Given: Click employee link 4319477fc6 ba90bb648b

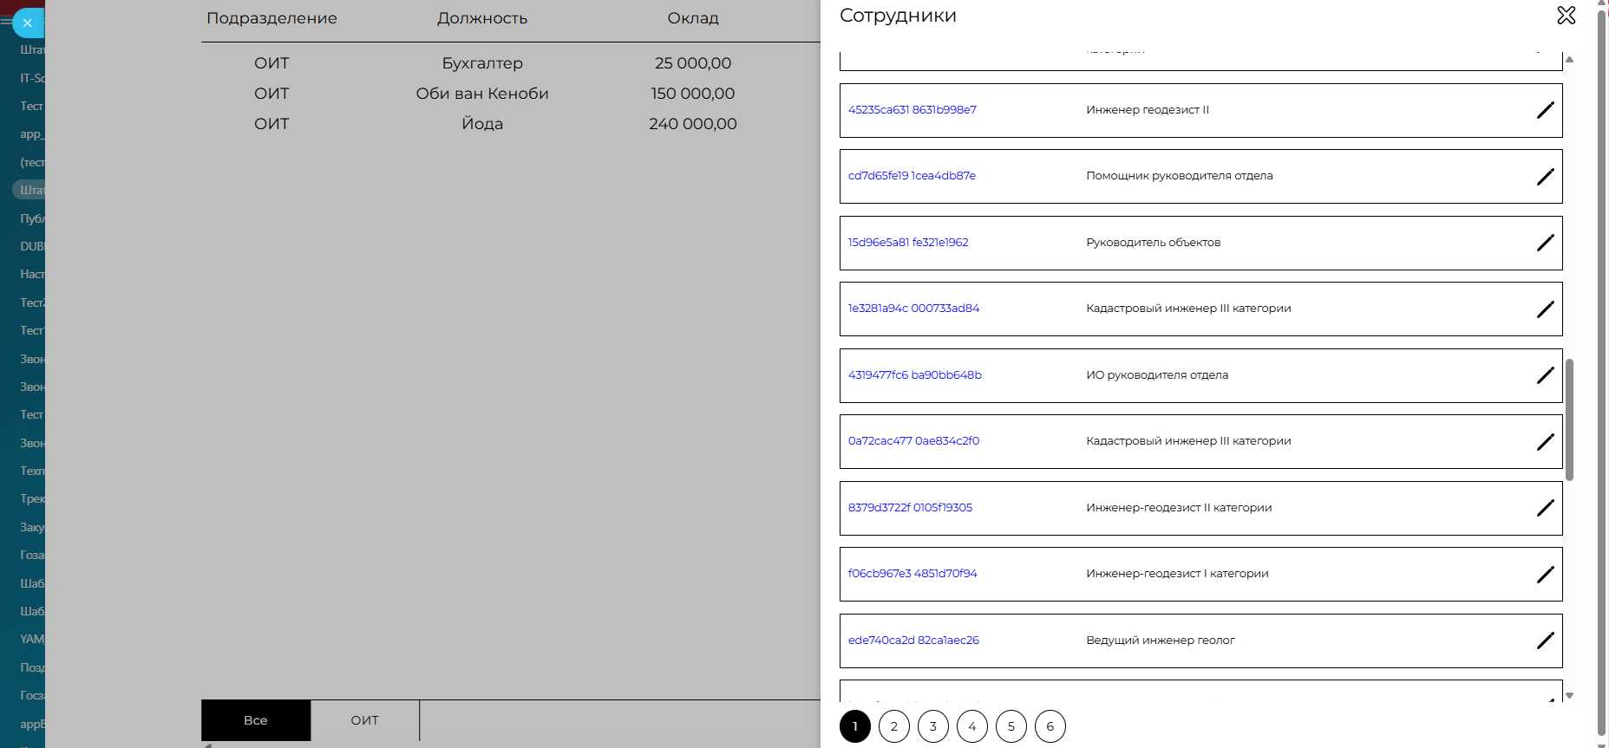Looking at the screenshot, I should point(914,375).
